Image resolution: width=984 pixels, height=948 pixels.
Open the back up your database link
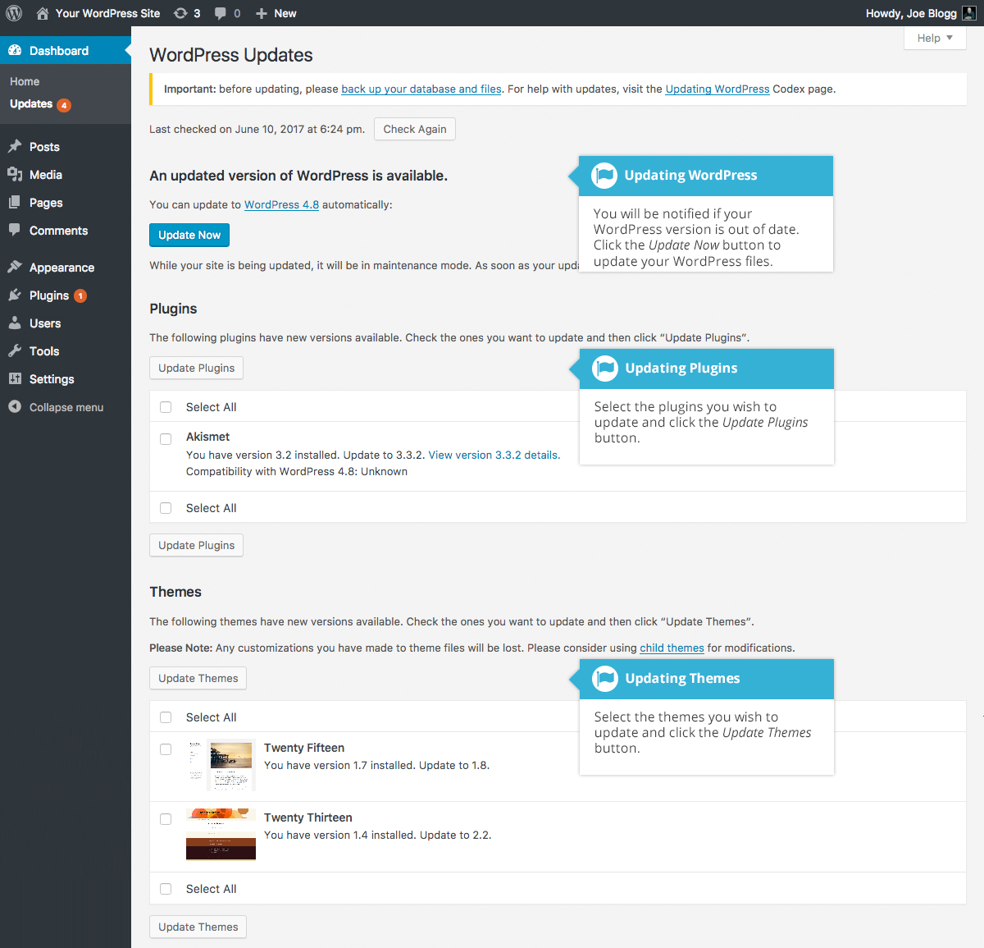[x=421, y=89]
